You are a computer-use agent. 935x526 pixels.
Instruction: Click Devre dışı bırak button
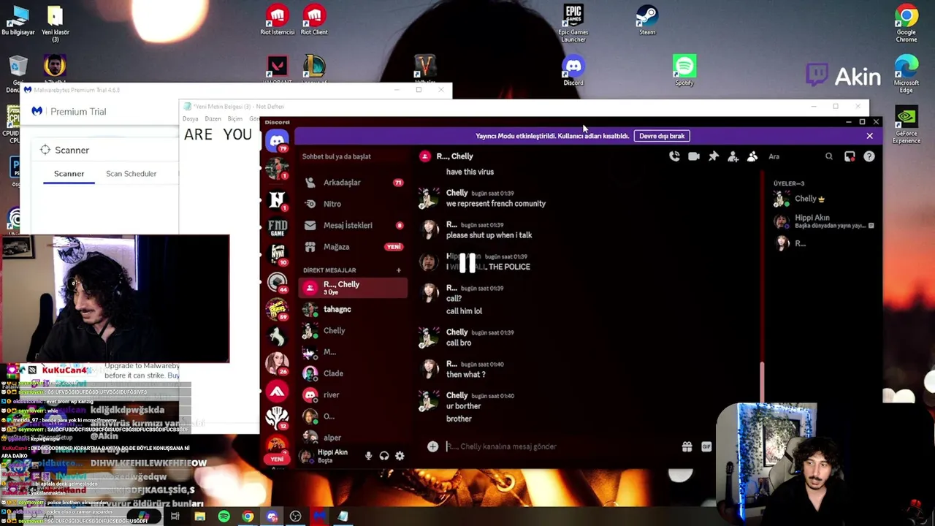click(x=662, y=136)
